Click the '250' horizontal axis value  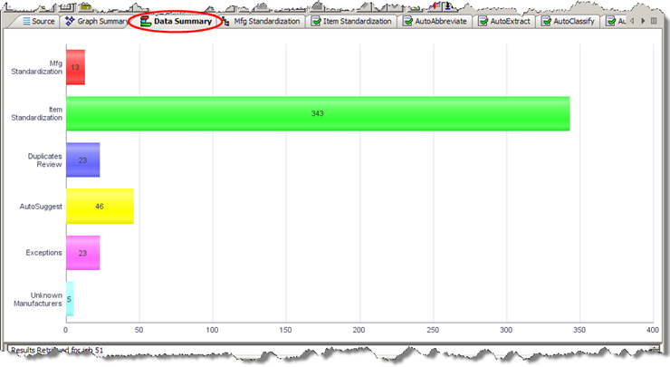click(x=433, y=330)
